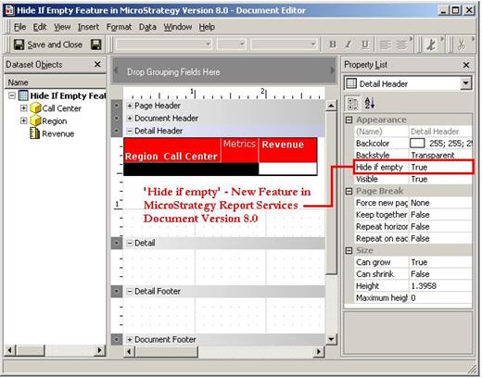
Task: Switch property list to categorized view
Action: 352,103
